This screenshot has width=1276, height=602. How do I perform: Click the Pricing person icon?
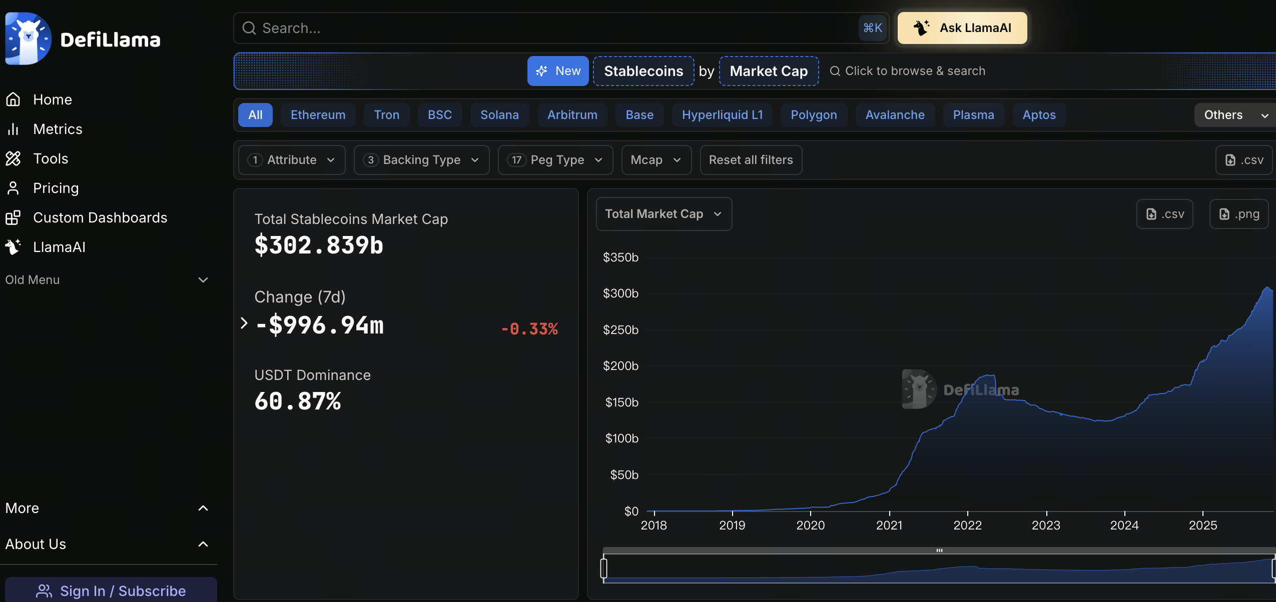tap(13, 188)
